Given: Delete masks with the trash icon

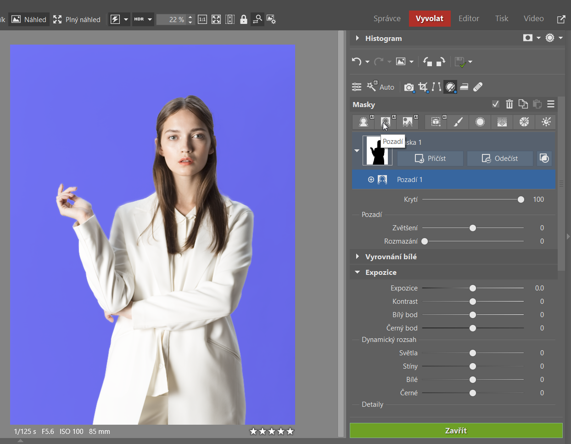Looking at the screenshot, I should click(509, 104).
